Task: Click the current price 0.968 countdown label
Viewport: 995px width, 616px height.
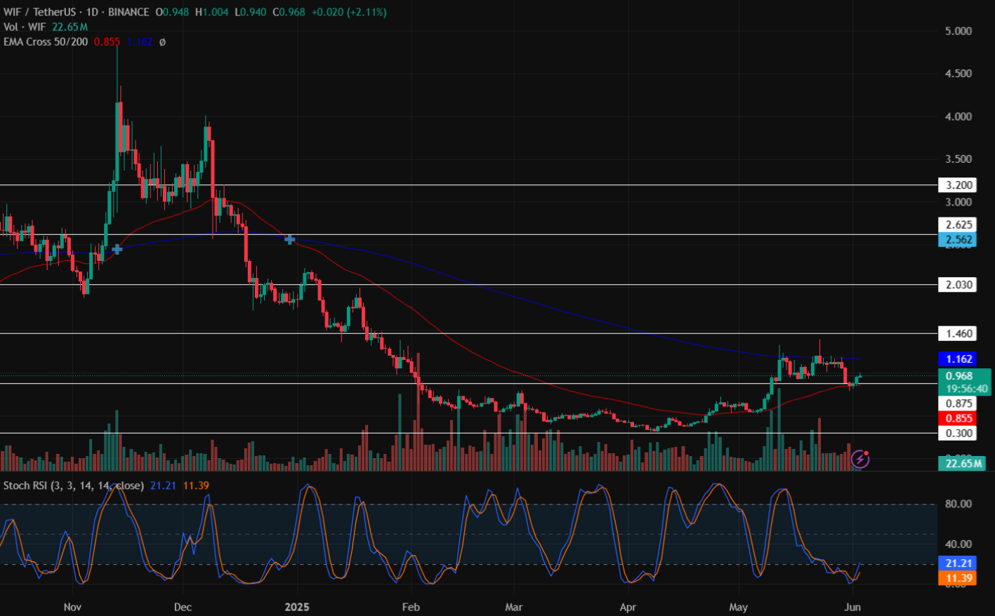Action: (965, 382)
